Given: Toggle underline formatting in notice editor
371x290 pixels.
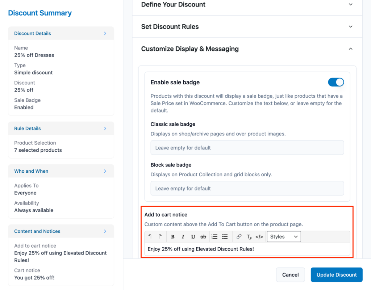Looking at the screenshot, I should 193,236.
